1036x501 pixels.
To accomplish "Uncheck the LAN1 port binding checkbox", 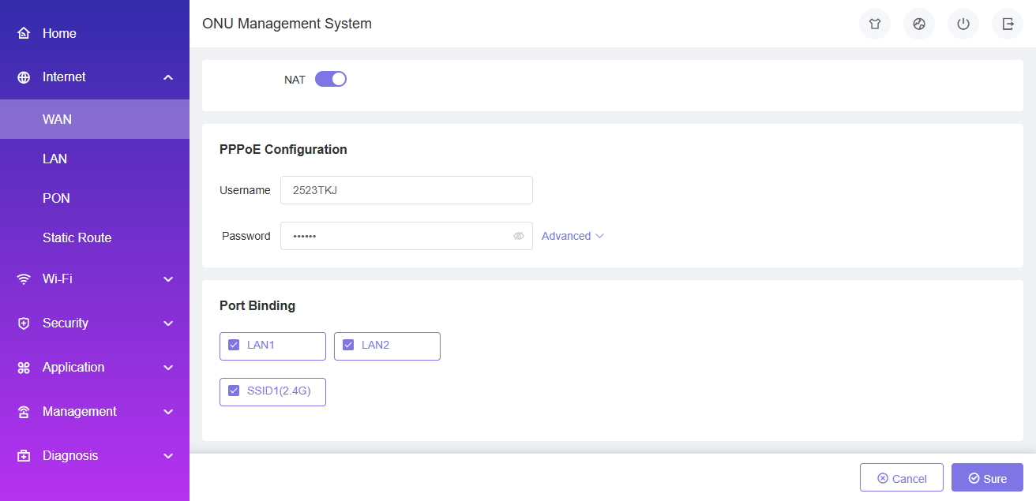I will (234, 345).
